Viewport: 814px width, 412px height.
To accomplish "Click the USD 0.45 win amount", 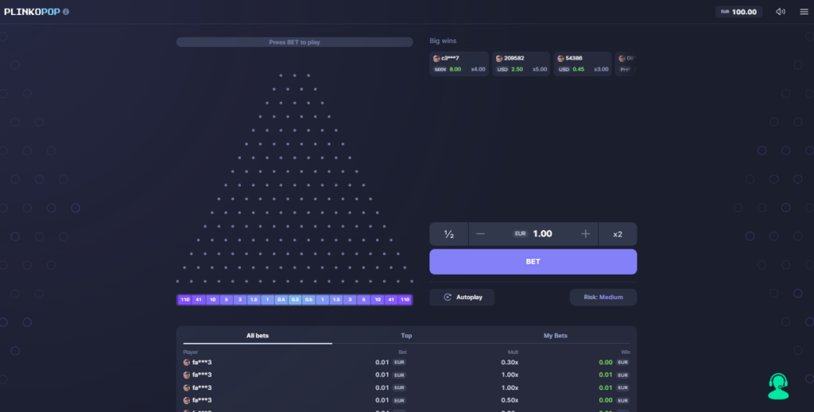I will pyautogui.click(x=571, y=69).
